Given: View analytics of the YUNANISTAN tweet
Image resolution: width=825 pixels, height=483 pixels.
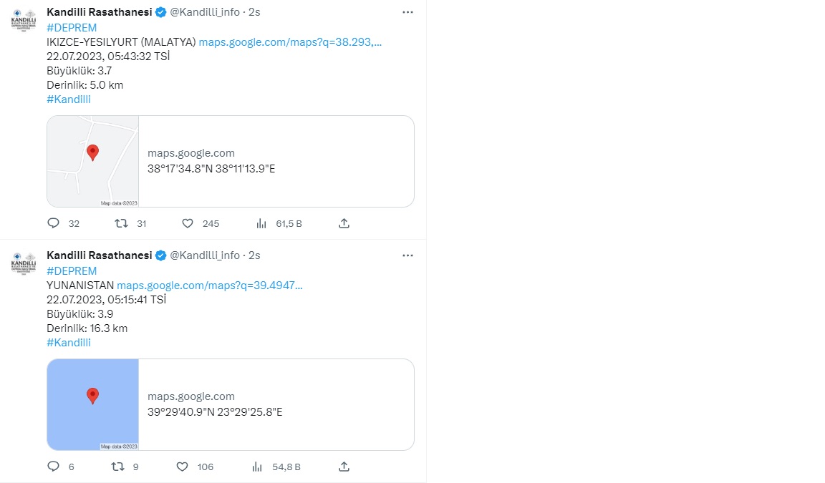Looking at the screenshot, I should [258, 467].
